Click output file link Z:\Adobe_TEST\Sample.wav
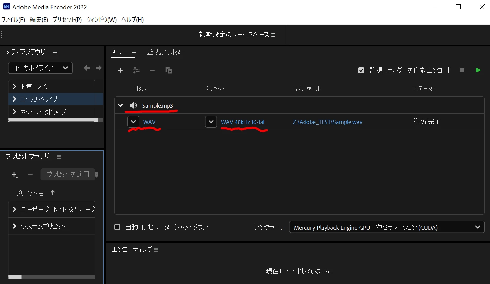Viewport: 490px width, 284px height. point(327,122)
